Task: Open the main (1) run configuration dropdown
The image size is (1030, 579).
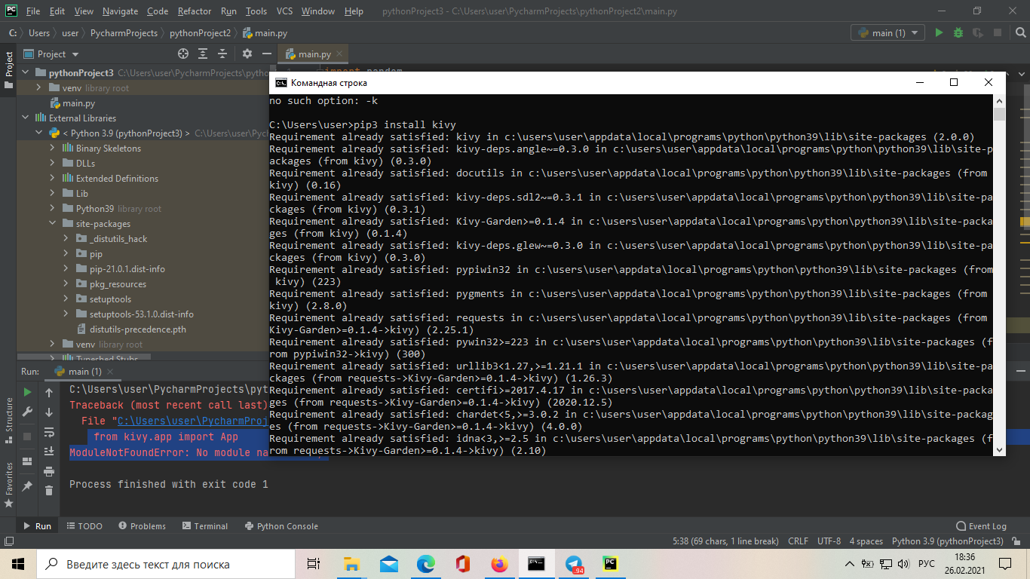Action: pyautogui.click(x=887, y=33)
